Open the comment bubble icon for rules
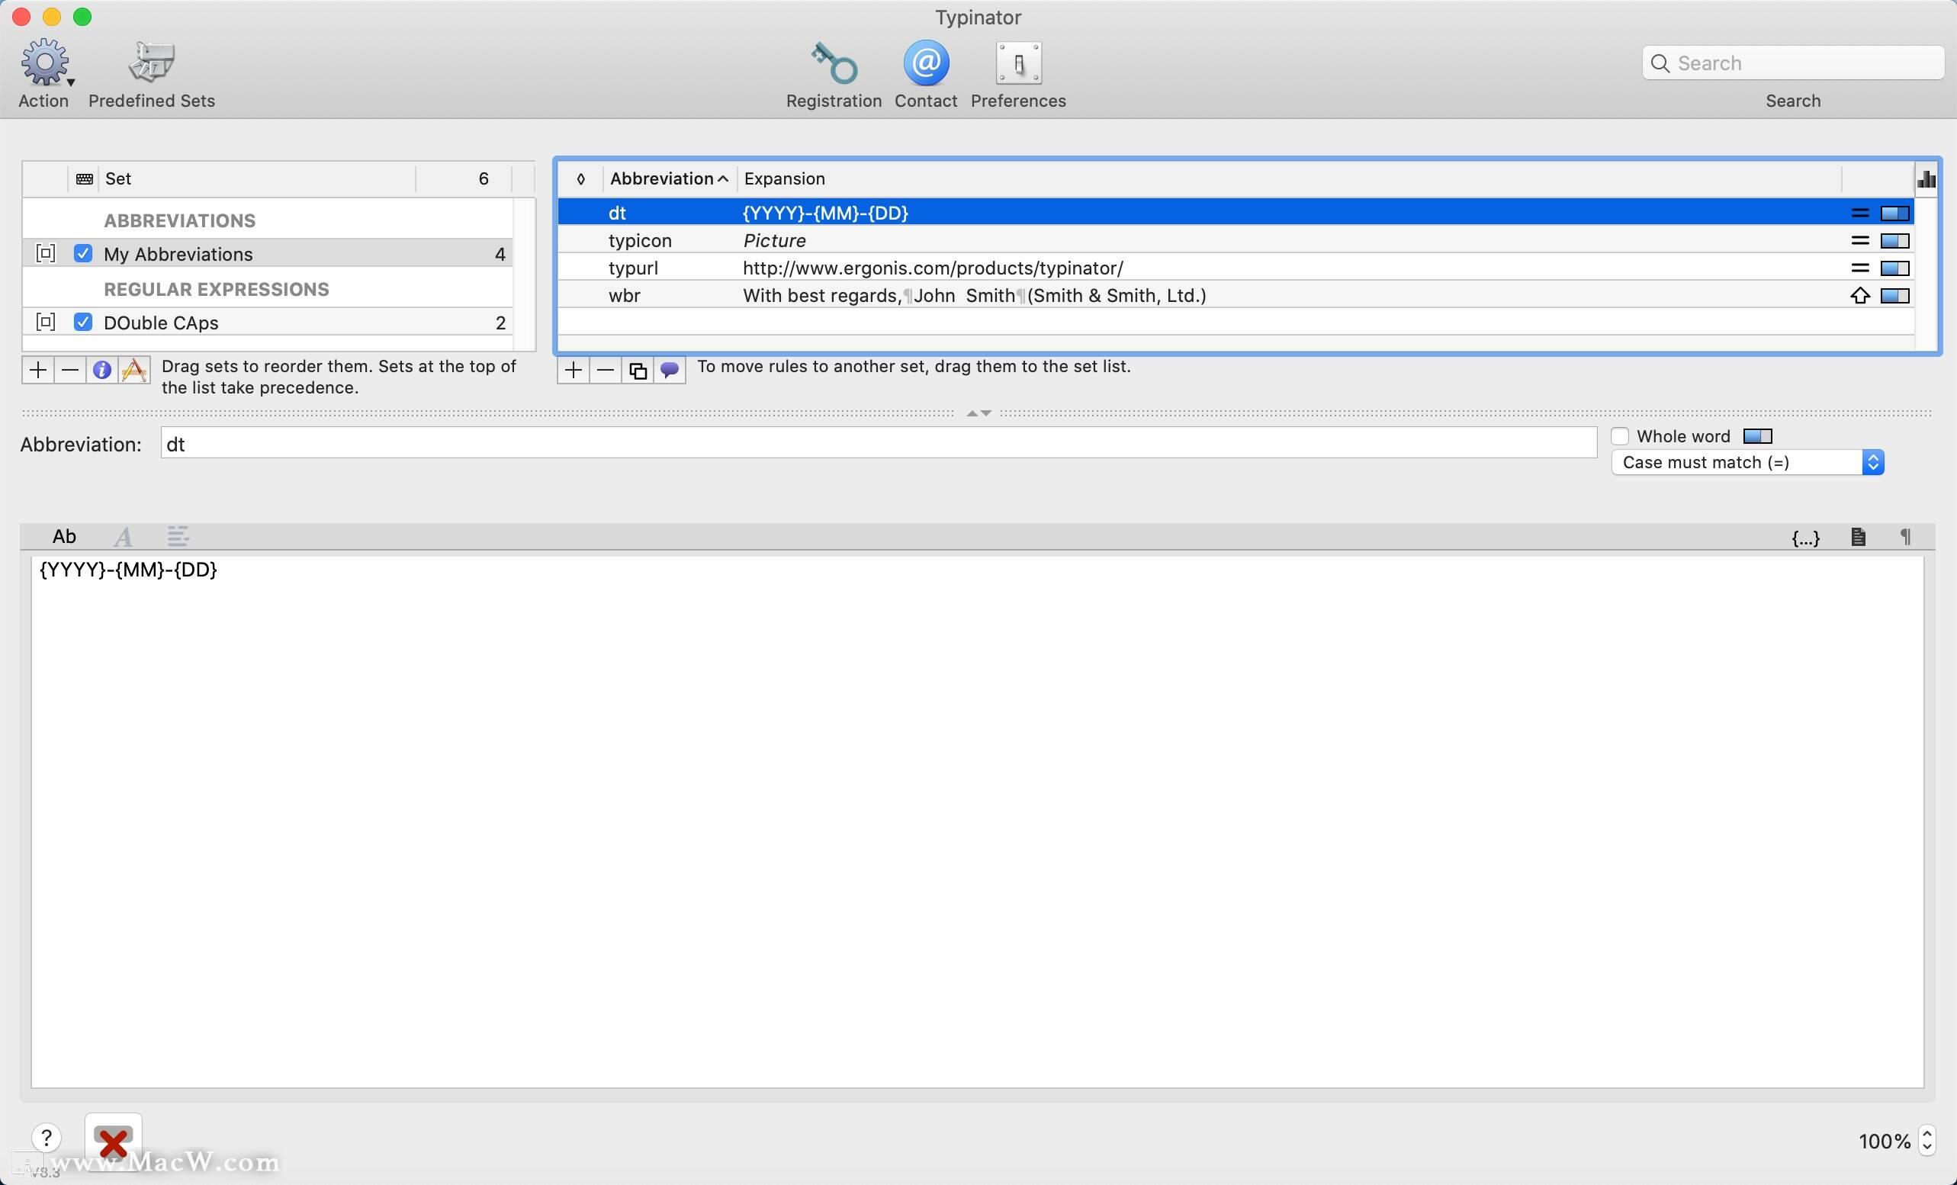 [670, 369]
